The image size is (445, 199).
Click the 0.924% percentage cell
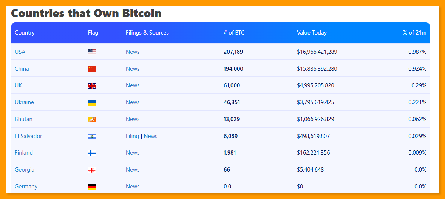click(417, 69)
